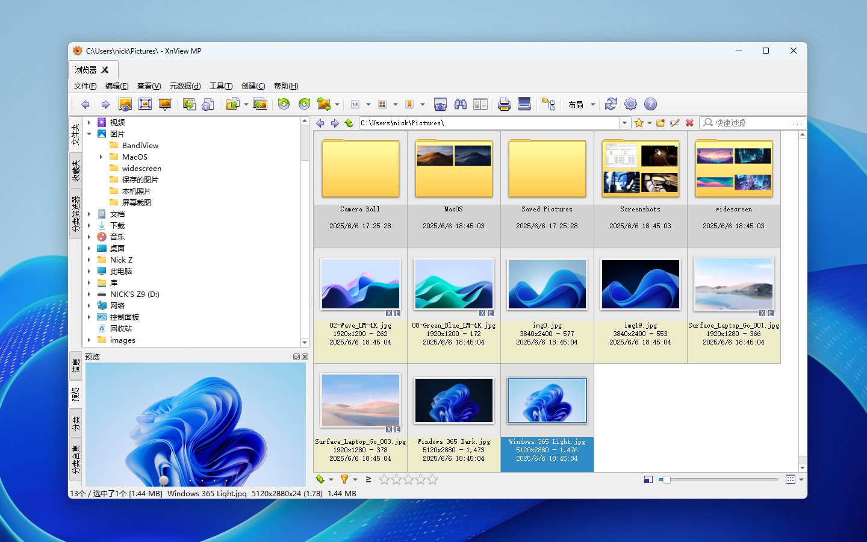Click the printer icon
This screenshot has height=542, width=867.
coord(505,104)
